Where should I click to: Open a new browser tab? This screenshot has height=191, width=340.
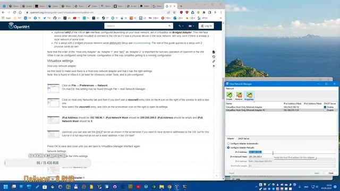pyautogui.click(x=181, y=6)
